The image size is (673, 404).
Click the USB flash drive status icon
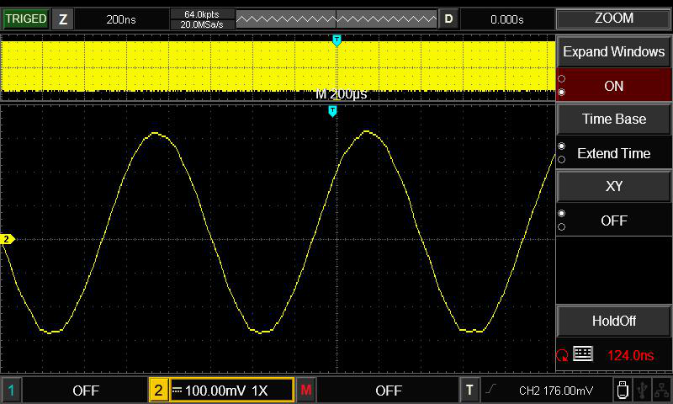pos(623,390)
